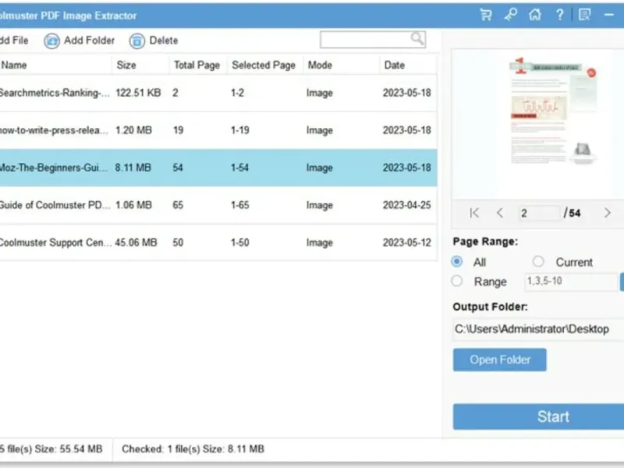Select the Guide of Coolmuster PD file row
This screenshot has width=624, height=468.
pos(218,205)
